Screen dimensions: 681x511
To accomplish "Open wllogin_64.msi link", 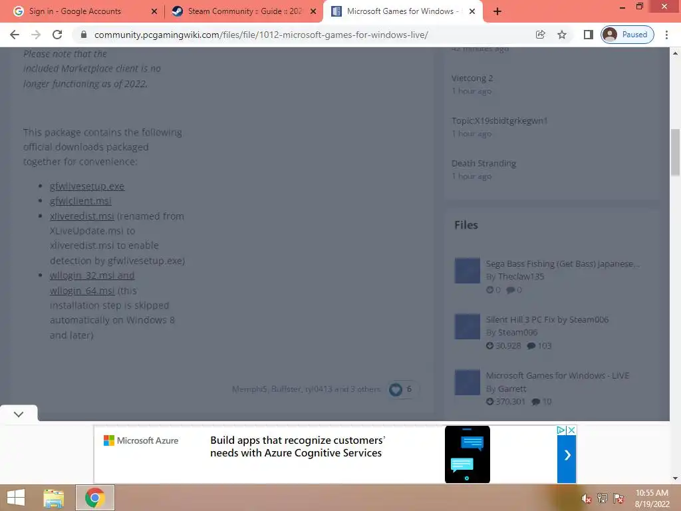I will point(82,290).
